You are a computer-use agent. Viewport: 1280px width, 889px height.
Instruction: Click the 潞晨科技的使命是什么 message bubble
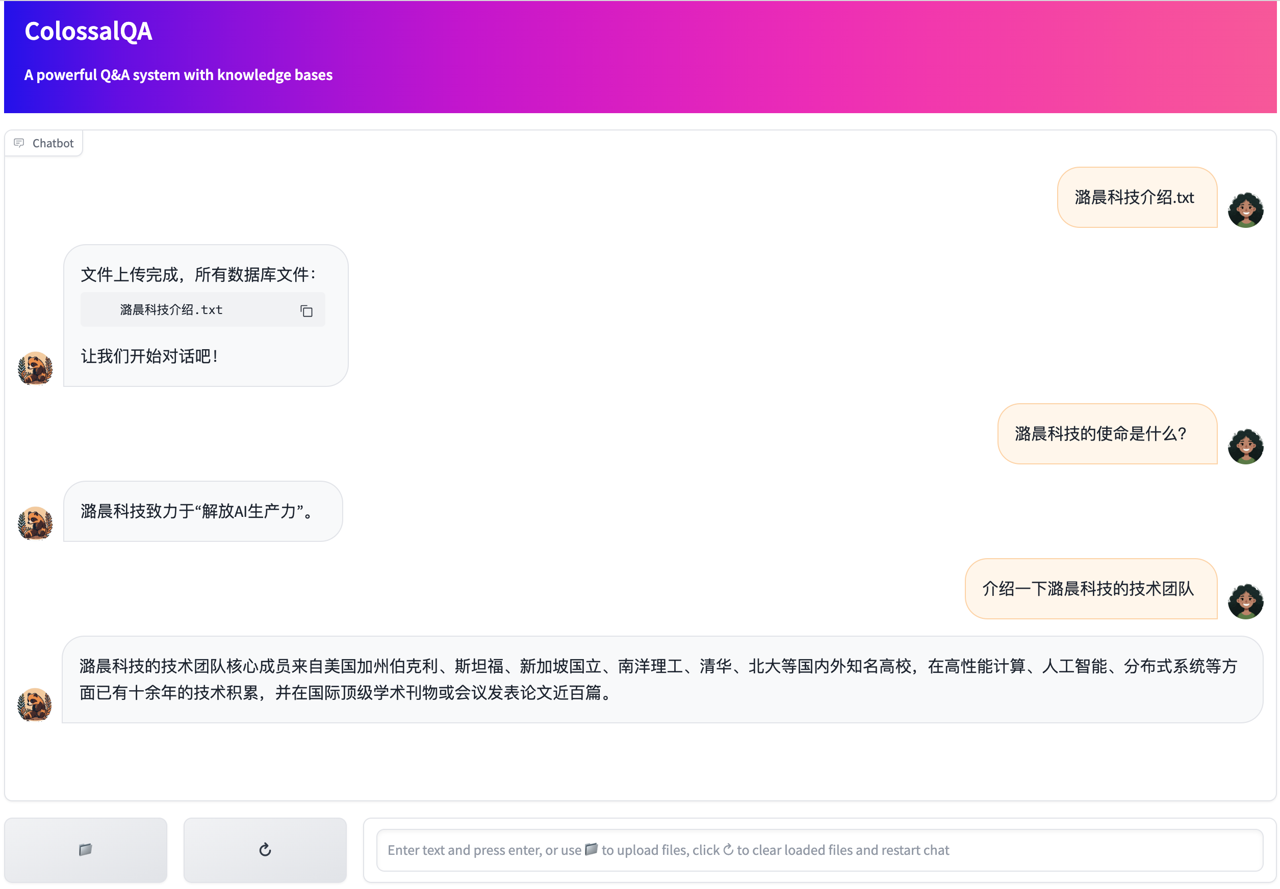click(1100, 433)
